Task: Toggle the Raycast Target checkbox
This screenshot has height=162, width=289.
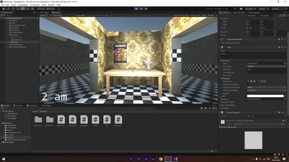Action: pyautogui.click(x=248, y=102)
